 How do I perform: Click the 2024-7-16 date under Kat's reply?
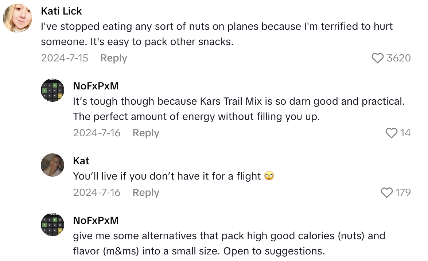[x=96, y=193]
